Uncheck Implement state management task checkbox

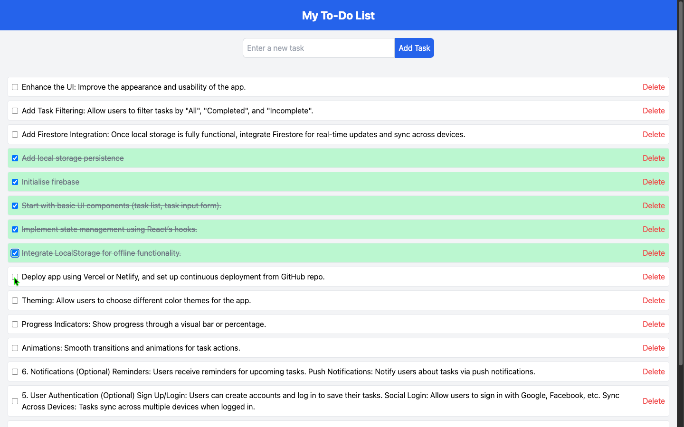15,230
